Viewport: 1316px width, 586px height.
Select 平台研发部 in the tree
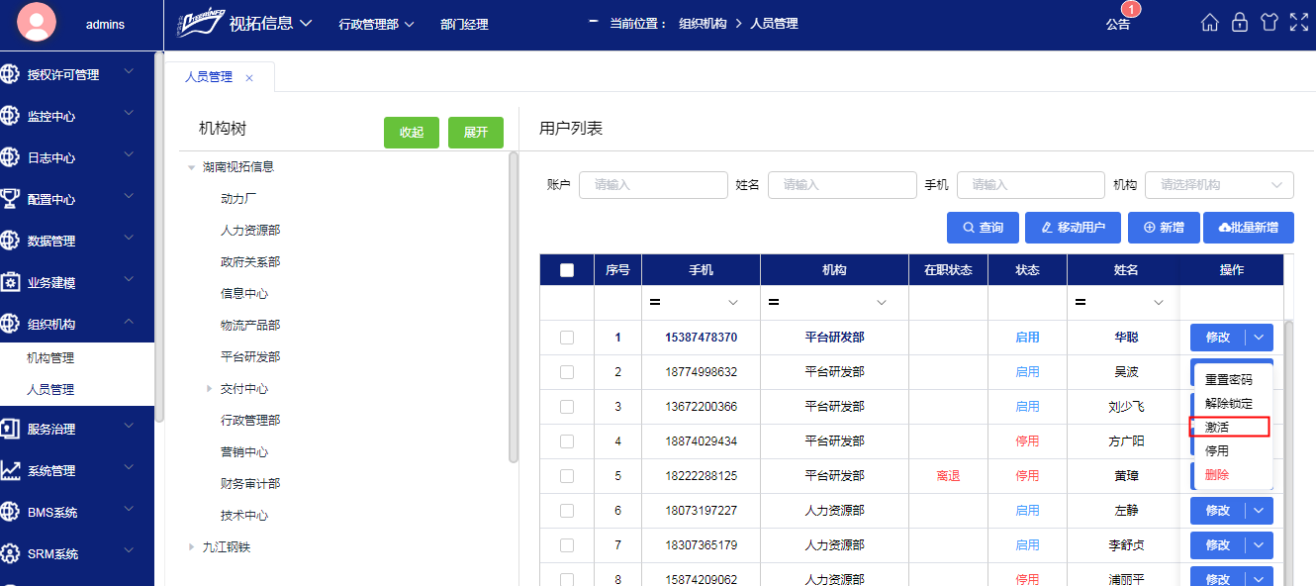tap(250, 357)
